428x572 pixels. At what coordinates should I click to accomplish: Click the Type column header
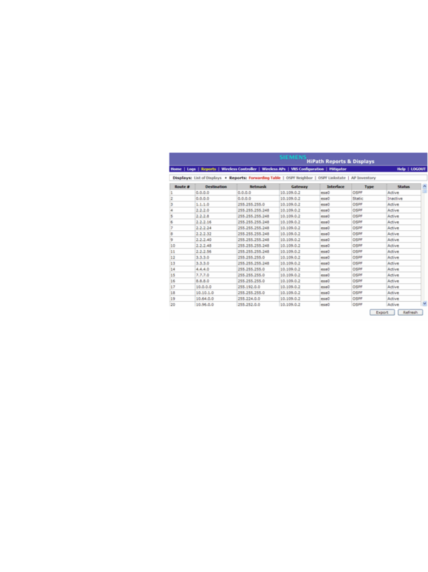click(369, 187)
